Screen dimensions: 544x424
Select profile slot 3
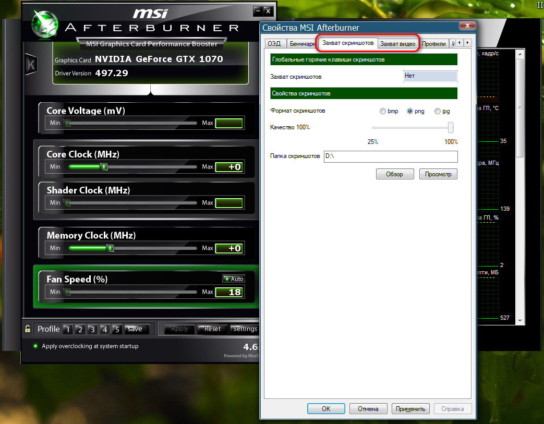92,329
